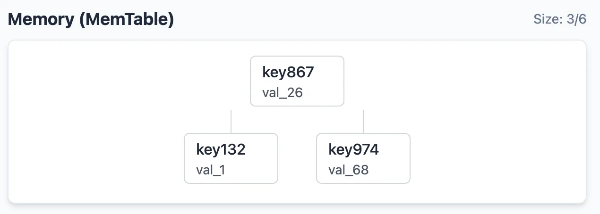Image resolution: width=600 pixels, height=214 pixels.
Task: Click the key132 key label
Action: point(221,150)
